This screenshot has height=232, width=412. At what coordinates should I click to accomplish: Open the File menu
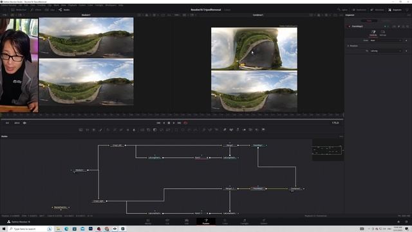[x=20, y=5]
